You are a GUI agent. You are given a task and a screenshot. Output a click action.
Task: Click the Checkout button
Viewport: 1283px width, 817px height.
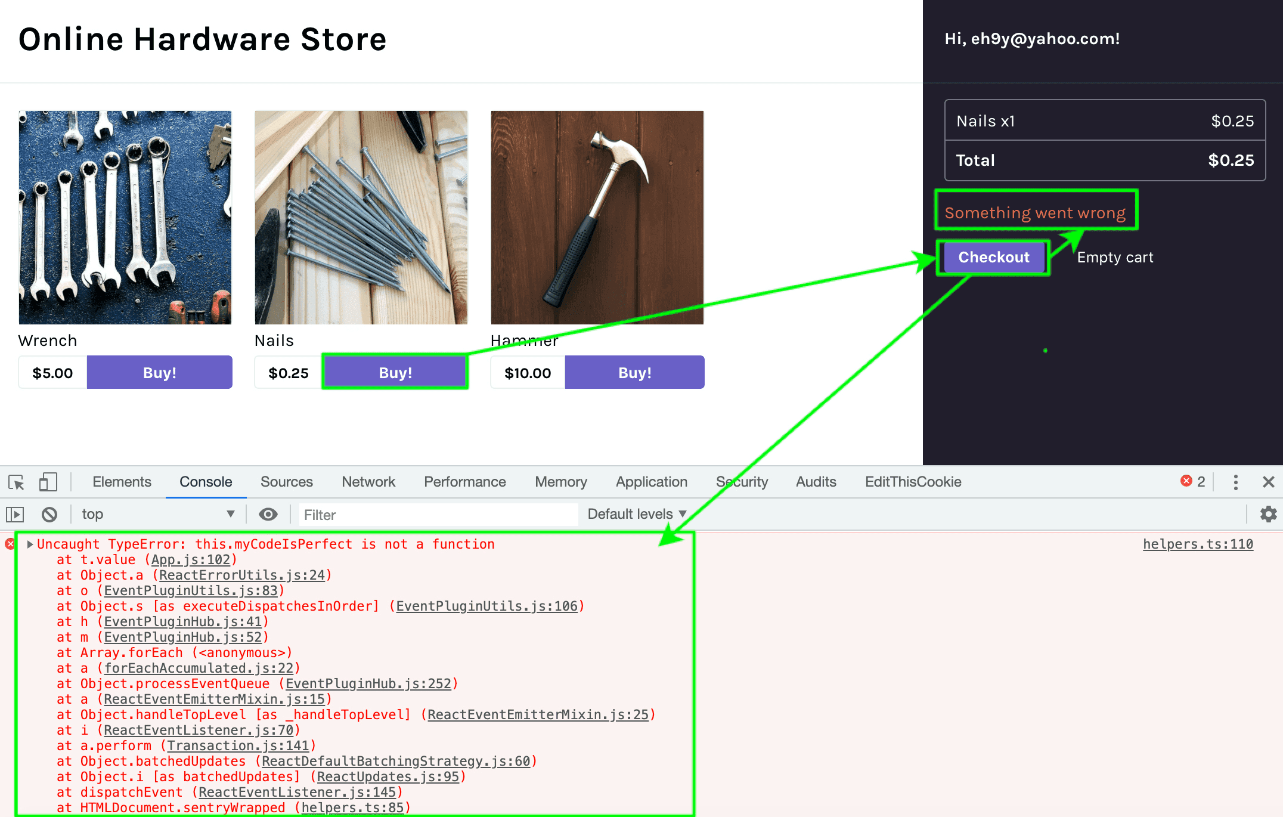(x=993, y=257)
